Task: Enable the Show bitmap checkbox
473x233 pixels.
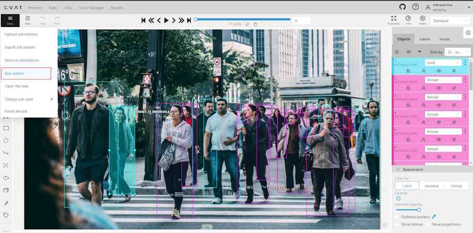Action: click(397, 224)
